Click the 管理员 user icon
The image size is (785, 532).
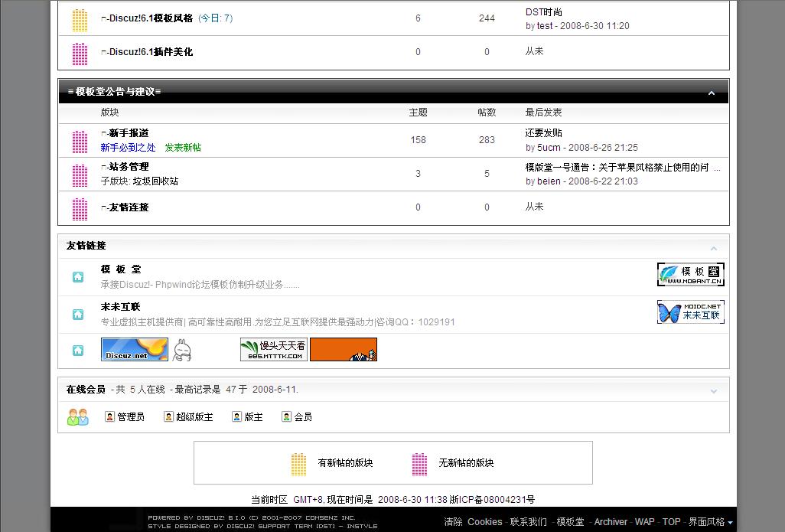click(109, 416)
